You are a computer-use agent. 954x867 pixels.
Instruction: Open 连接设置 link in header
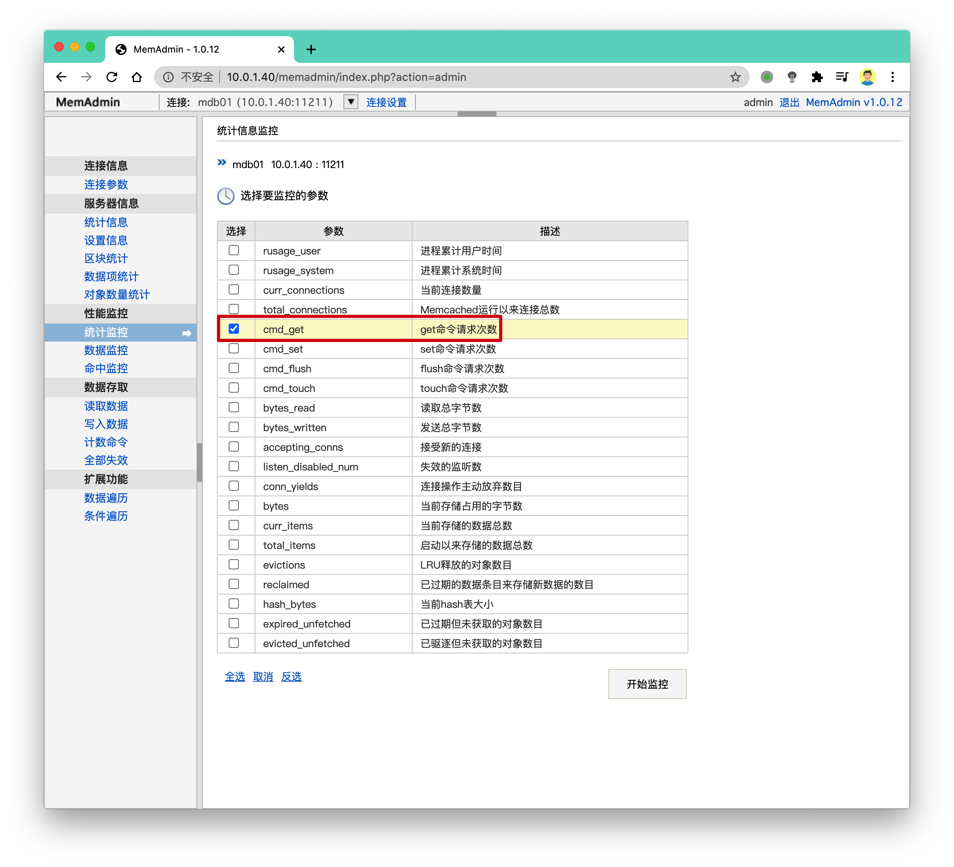pos(387,102)
